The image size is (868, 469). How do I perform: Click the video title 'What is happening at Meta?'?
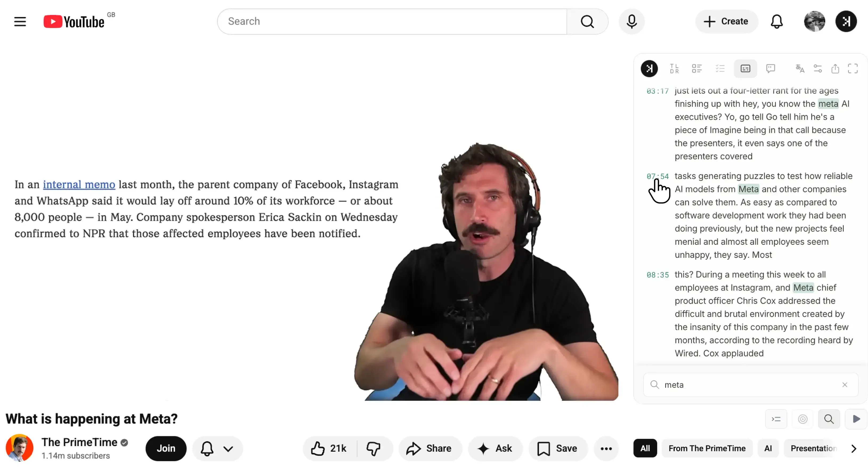(x=92, y=419)
